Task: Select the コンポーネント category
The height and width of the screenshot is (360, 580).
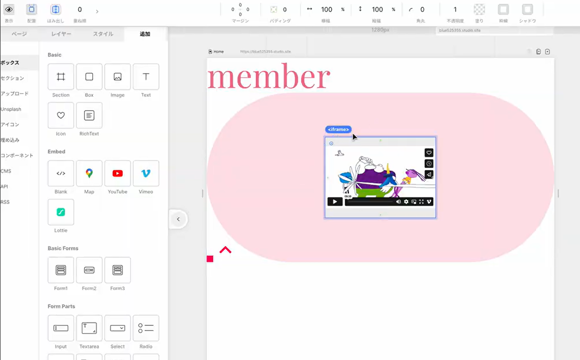Action: tap(17, 156)
